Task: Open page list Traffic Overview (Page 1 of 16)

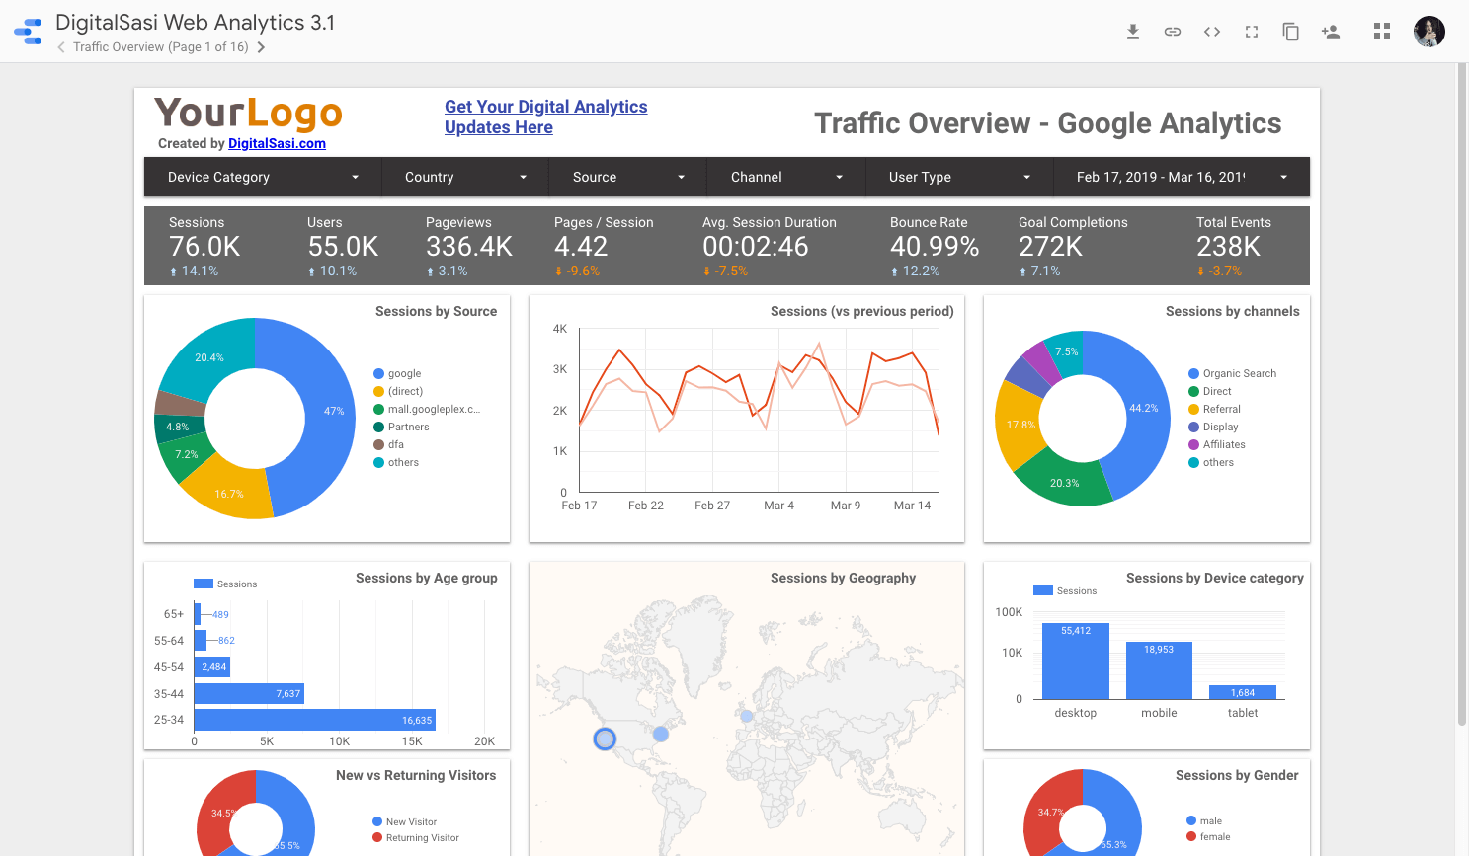Action: click(161, 47)
